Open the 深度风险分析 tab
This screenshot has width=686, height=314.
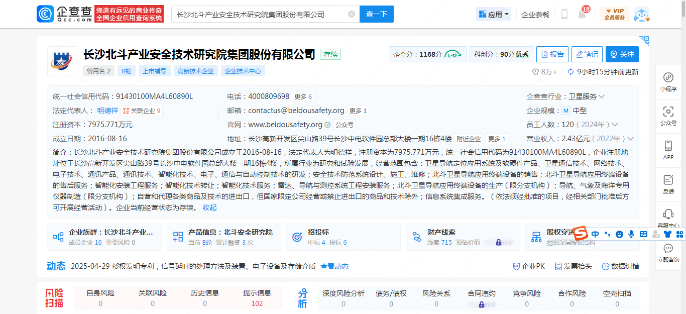(344, 298)
